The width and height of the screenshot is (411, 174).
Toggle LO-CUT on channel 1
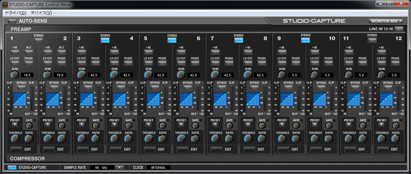(15, 63)
